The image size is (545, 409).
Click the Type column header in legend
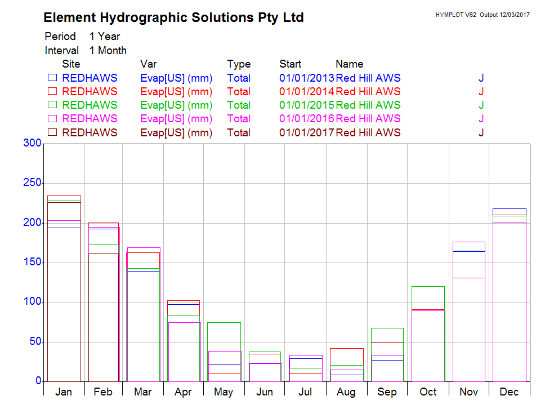[239, 64]
